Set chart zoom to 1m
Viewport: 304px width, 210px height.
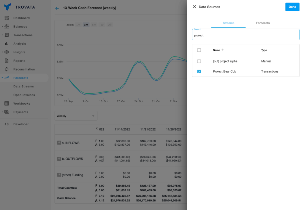click(78, 25)
